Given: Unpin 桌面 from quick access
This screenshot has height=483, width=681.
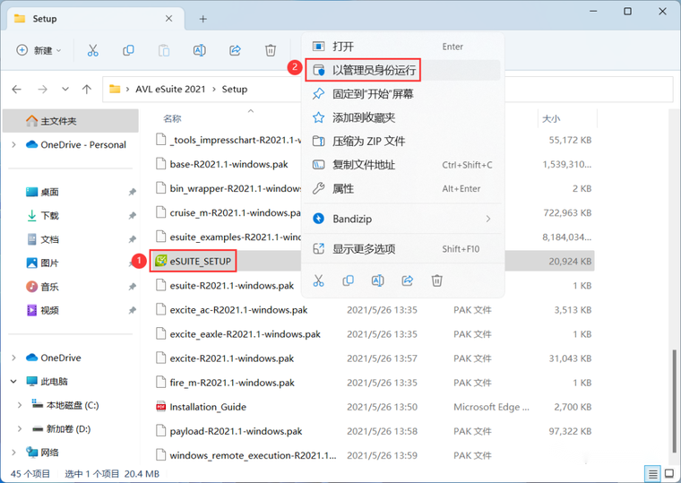Looking at the screenshot, I should click(132, 192).
